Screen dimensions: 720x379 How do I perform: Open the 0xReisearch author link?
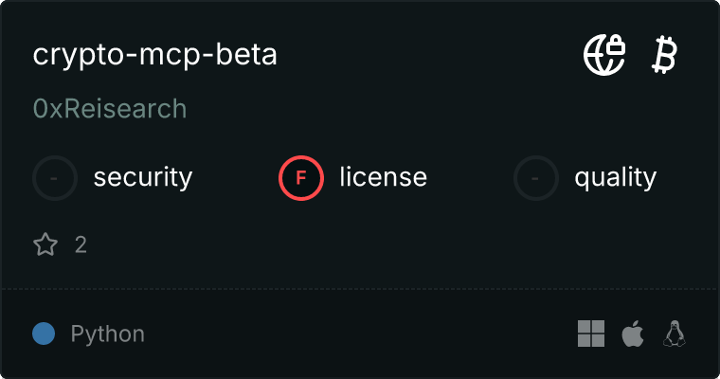pos(110,109)
